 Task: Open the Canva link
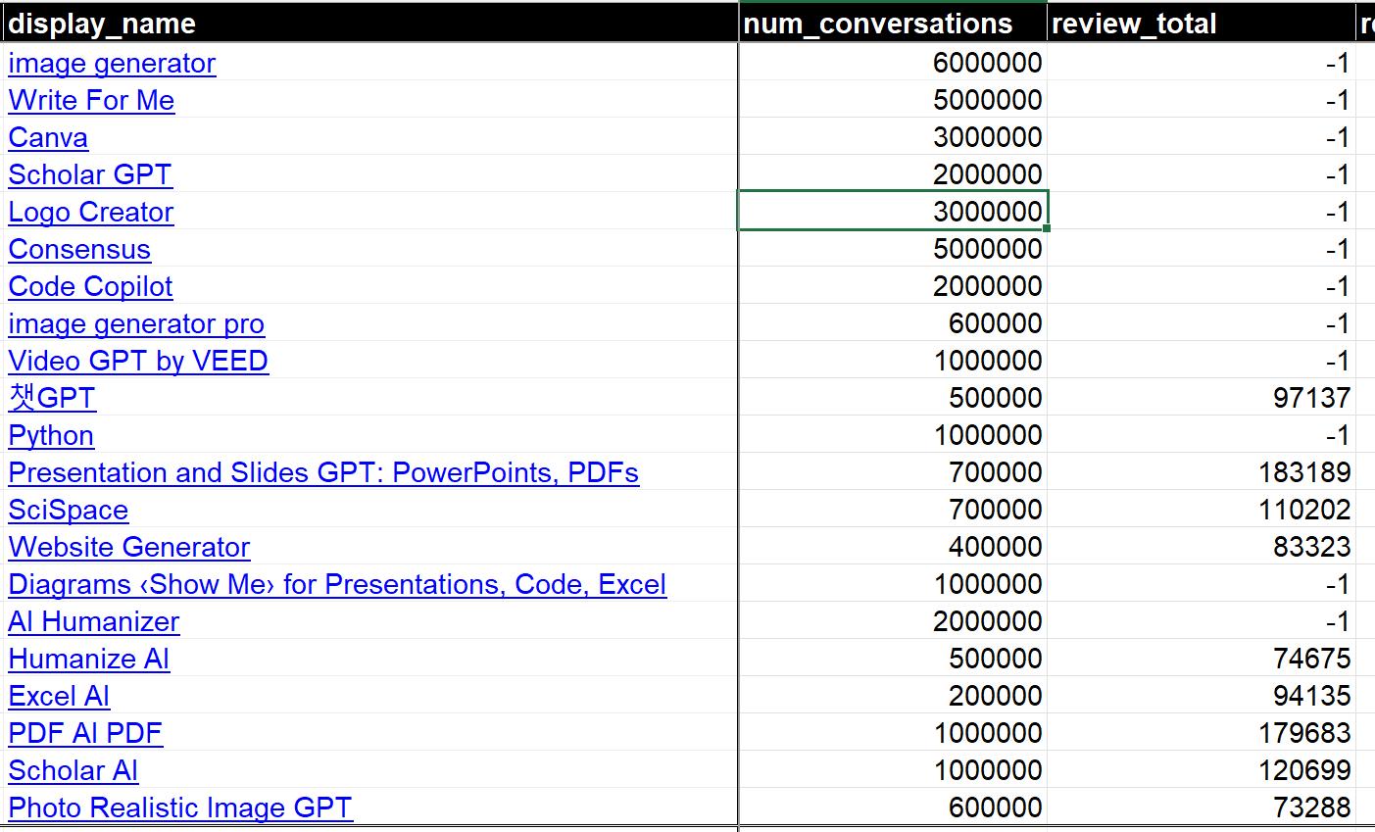click(x=48, y=138)
